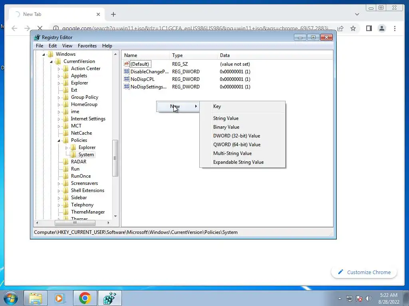Click the site information icon in address bar
Image resolution: width=409 pixels, height=306 pixels.
pyautogui.click(x=56, y=28)
